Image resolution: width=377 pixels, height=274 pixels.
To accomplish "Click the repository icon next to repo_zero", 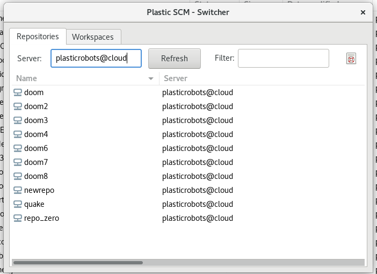I will tap(18, 218).
